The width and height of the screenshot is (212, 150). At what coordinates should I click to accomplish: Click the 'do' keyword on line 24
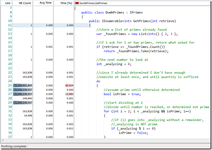click(98, 81)
